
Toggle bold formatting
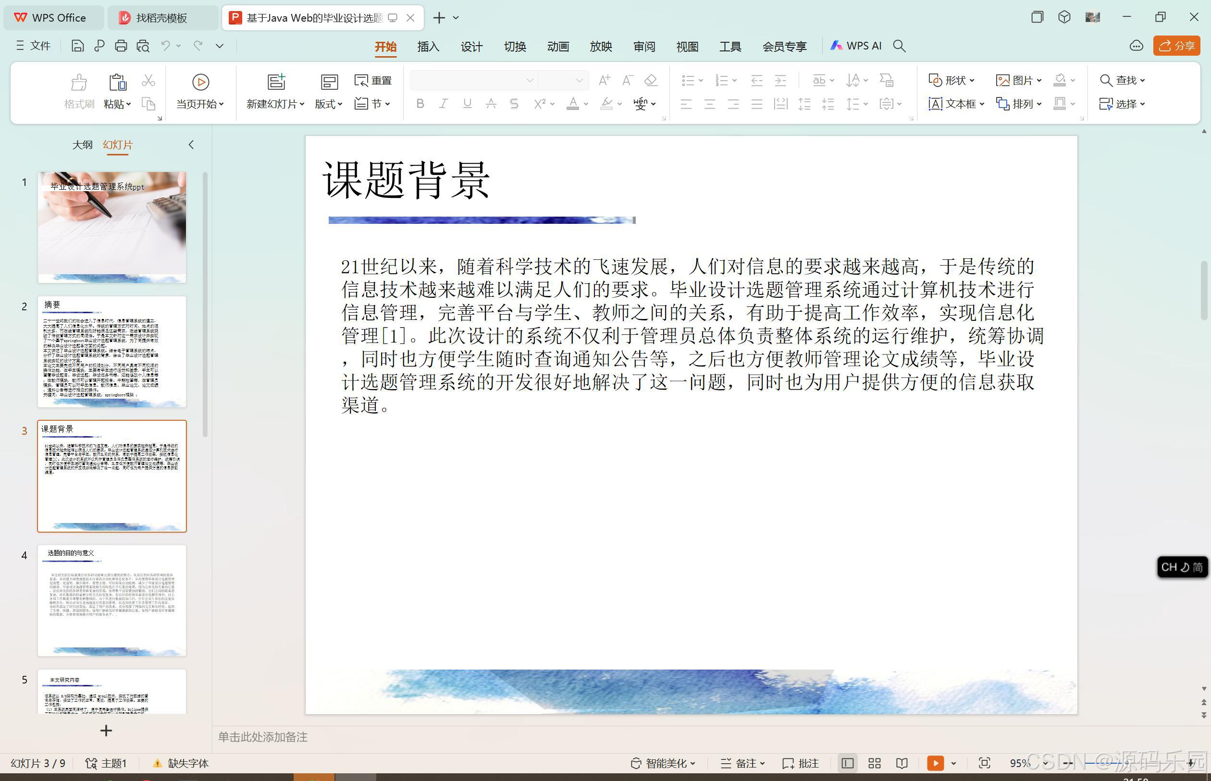[420, 103]
